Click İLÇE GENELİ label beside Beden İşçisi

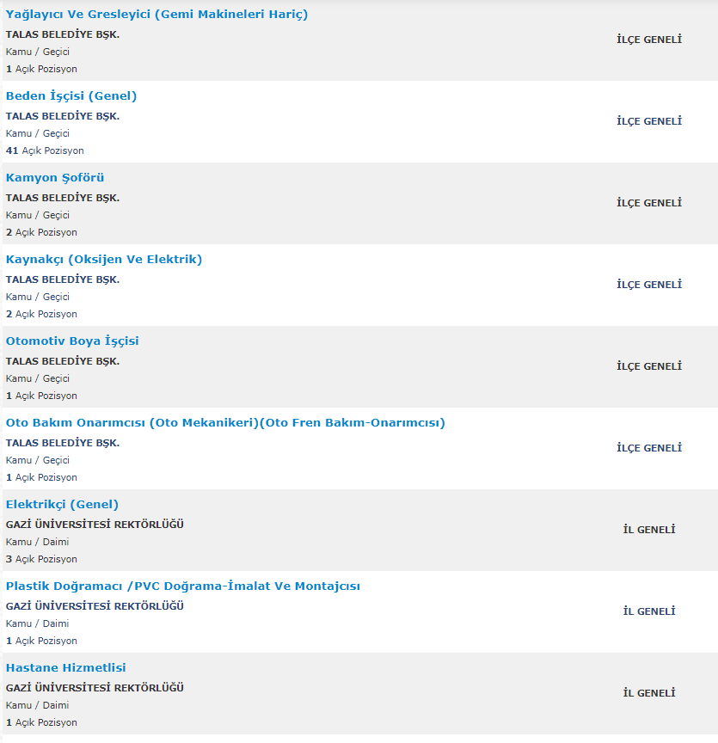(649, 121)
